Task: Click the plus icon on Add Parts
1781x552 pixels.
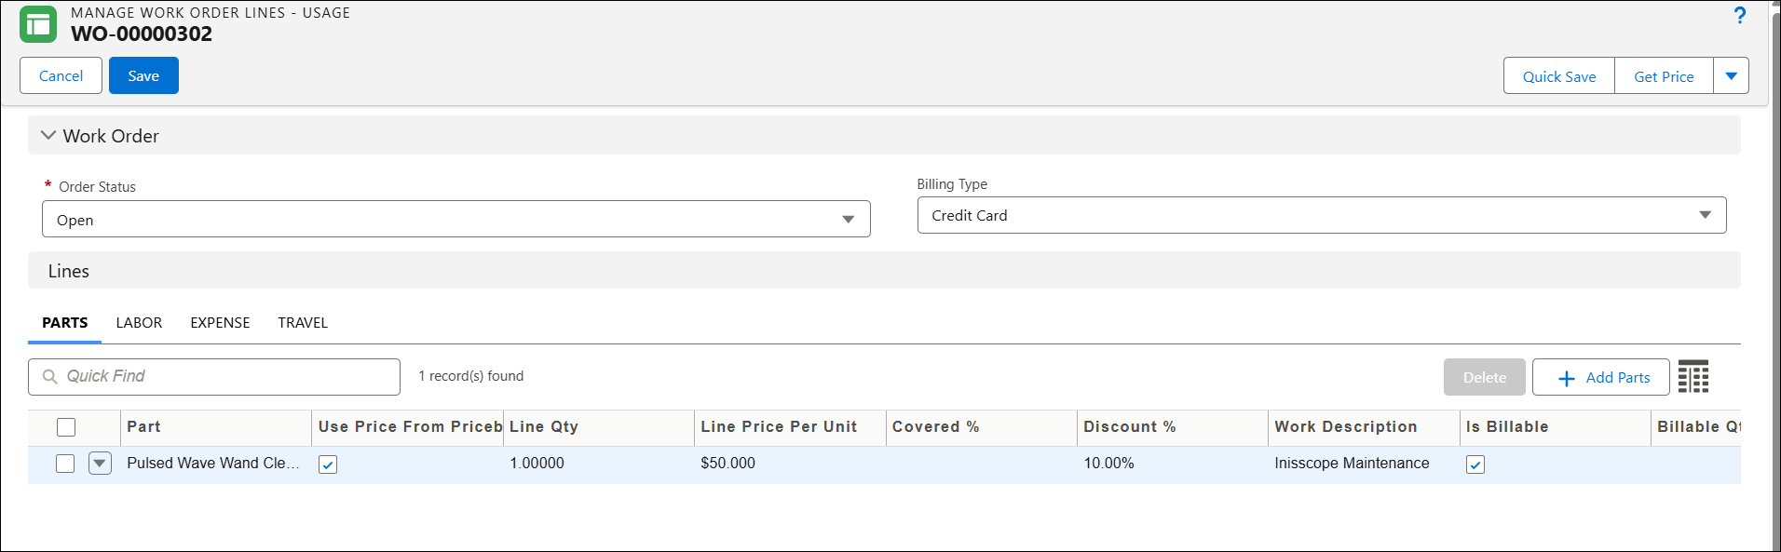Action: click(x=1567, y=378)
